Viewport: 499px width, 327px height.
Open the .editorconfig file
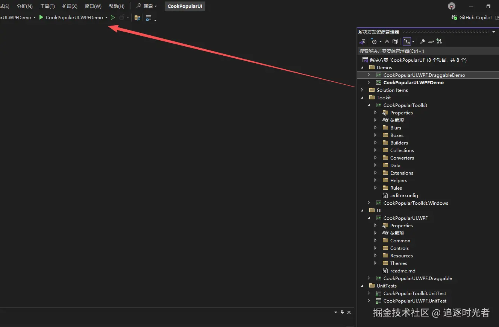(x=404, y=196)
